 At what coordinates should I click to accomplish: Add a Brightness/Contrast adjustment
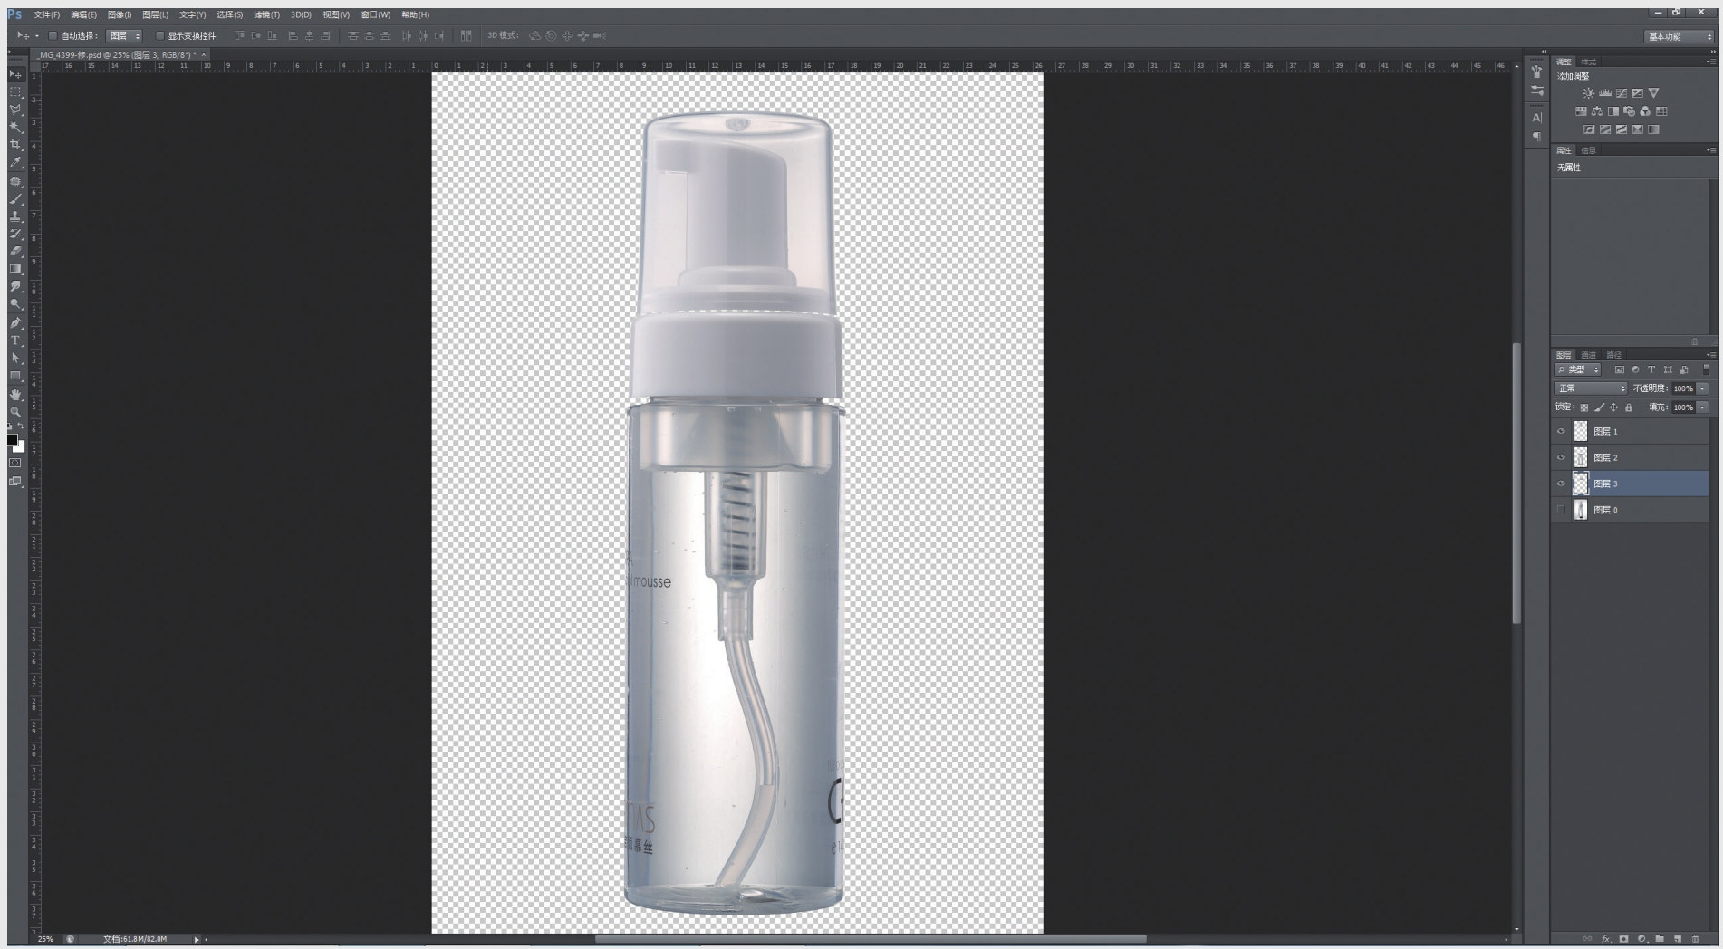click(x=1588, y=93)
